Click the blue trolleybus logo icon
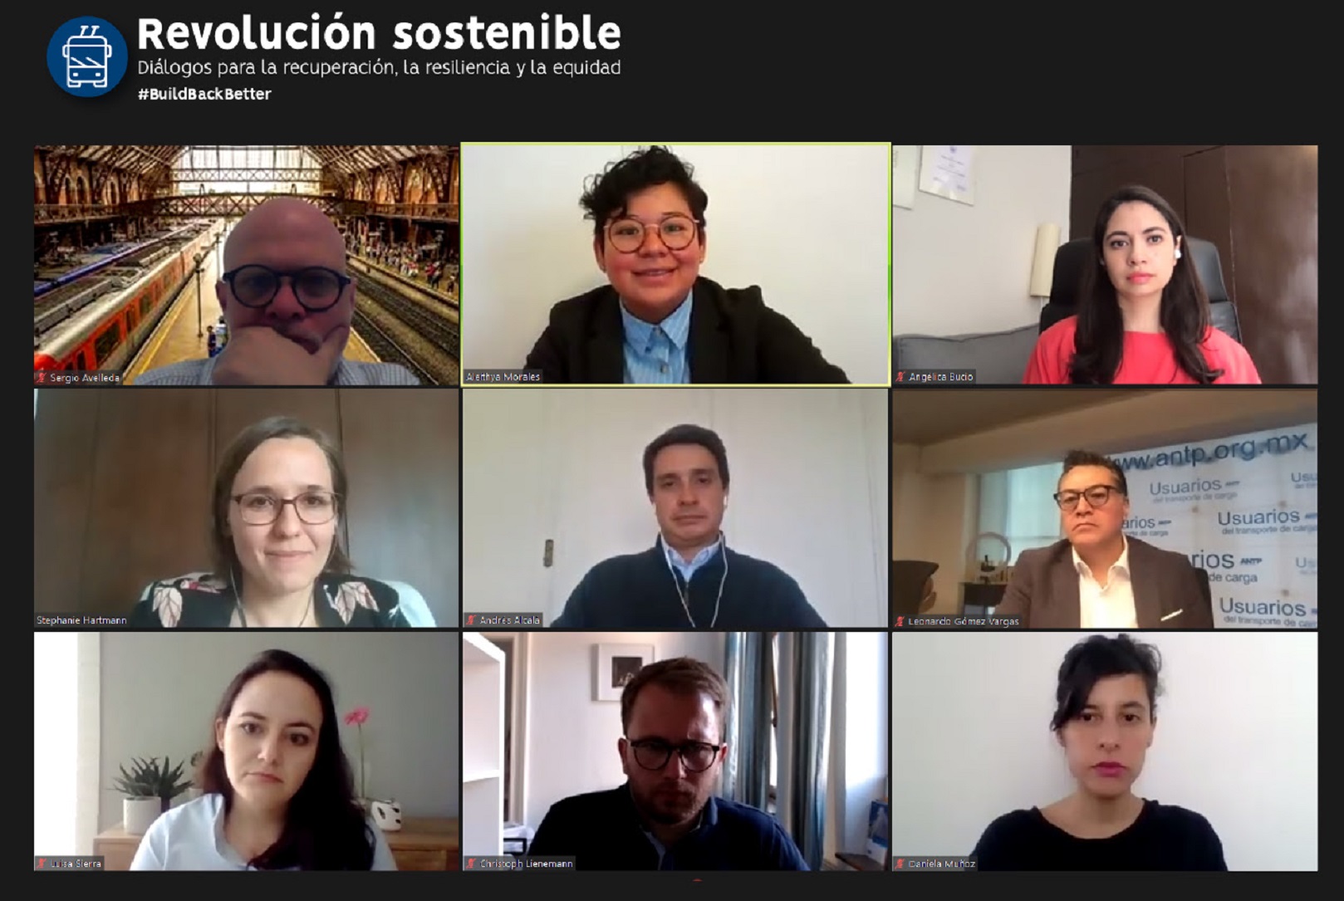 pyautogui.click(x=87, y=56)
